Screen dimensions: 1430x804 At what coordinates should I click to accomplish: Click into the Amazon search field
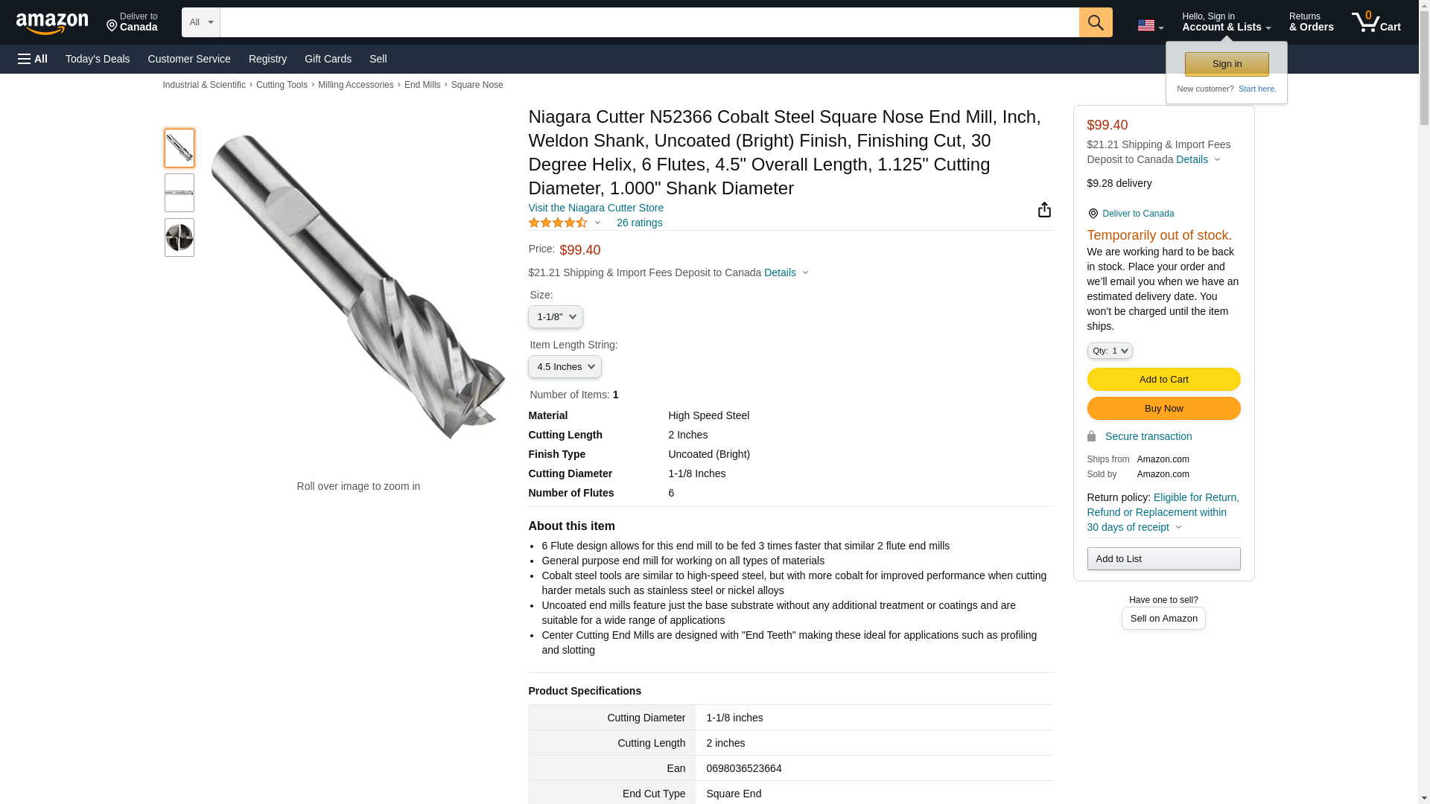(x=649, y=22)
